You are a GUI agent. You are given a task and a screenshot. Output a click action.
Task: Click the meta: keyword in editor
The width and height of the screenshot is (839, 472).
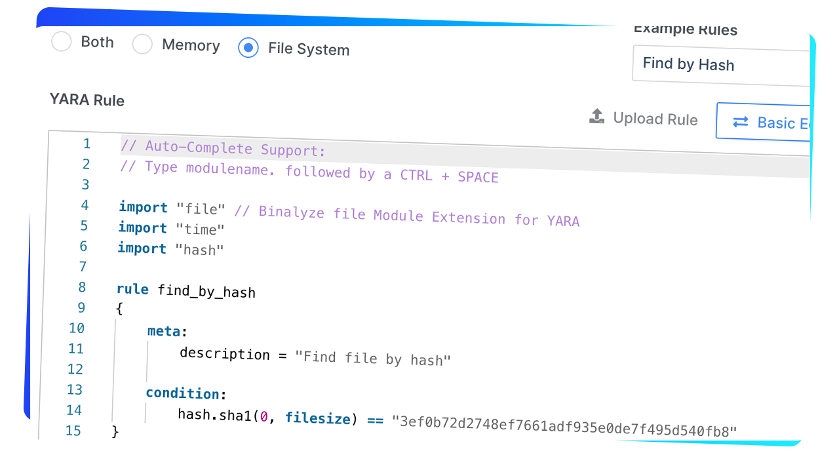163,332
